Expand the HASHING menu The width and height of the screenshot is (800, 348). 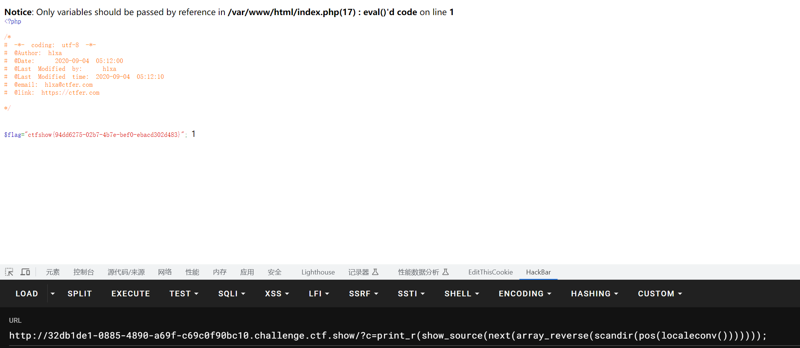pos(594,294)
